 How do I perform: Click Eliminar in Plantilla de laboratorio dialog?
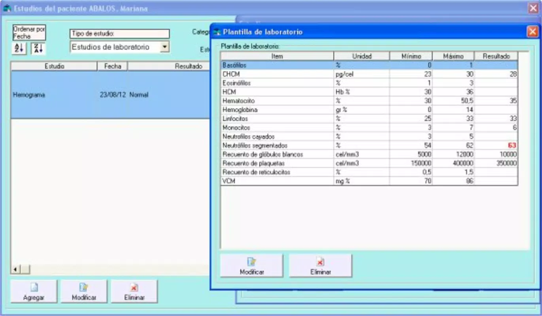[x=321, y=265]
